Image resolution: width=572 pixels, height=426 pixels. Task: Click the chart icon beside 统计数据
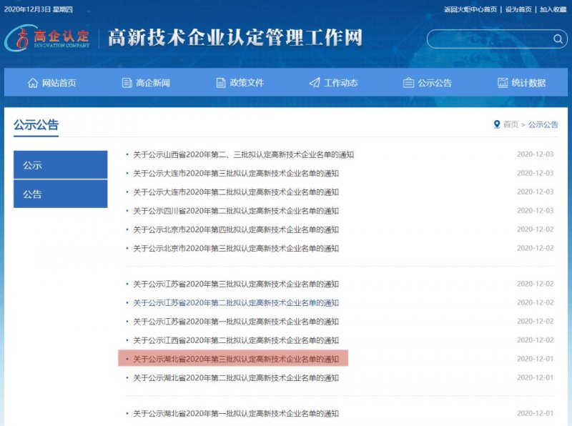tap(503, 83)
